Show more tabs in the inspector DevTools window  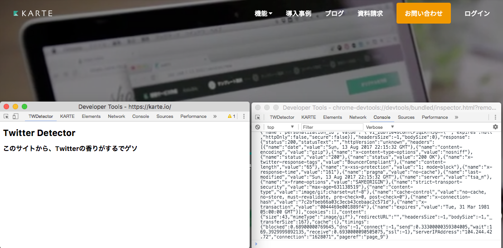(x=456, y=117)
